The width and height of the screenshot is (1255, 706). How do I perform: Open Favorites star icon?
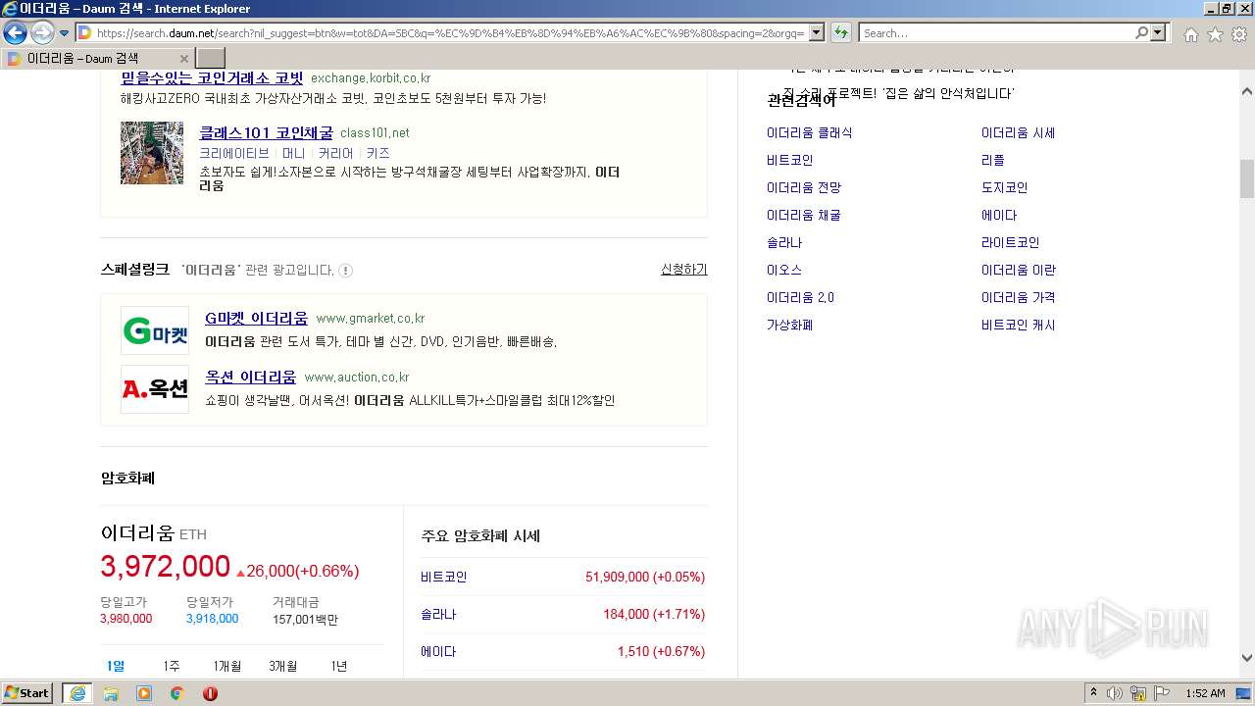click(1215, 34)
